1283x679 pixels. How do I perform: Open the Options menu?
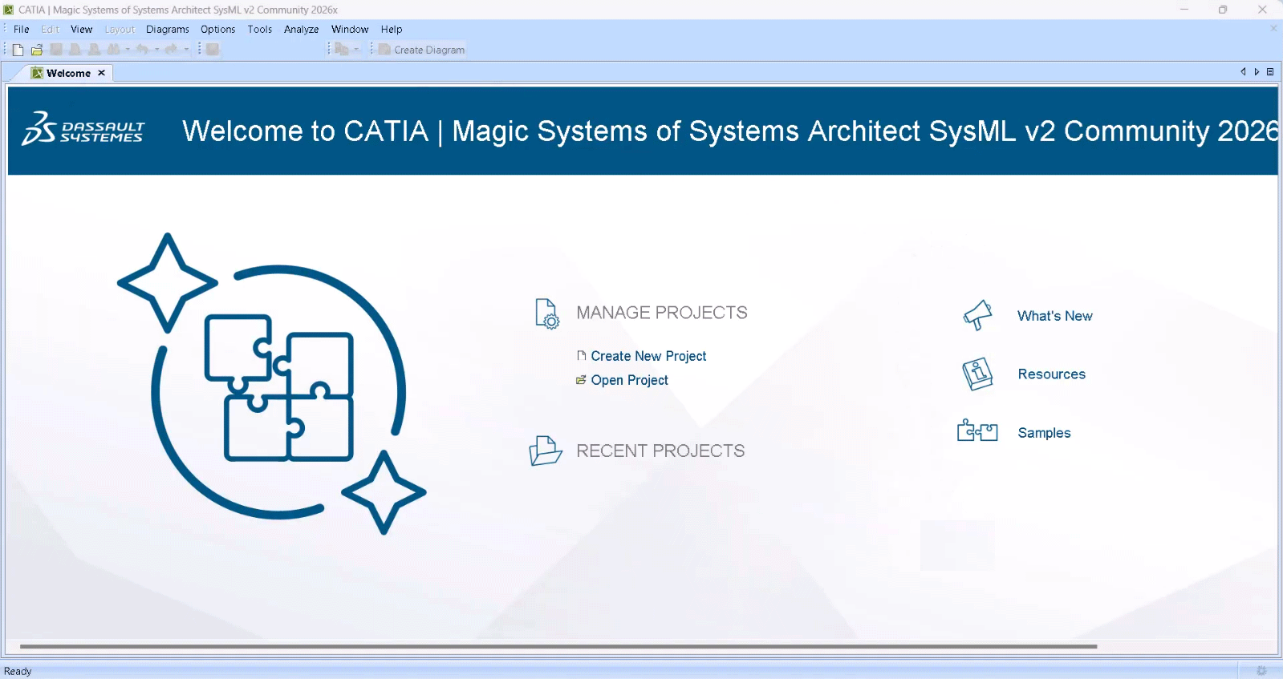pos(218,30)
